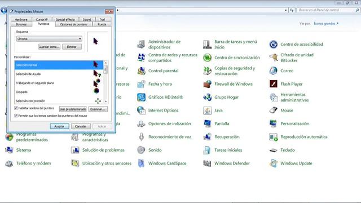Toggle Permitir que los temas cambien punteros checkbox

[x=16, y=116]
